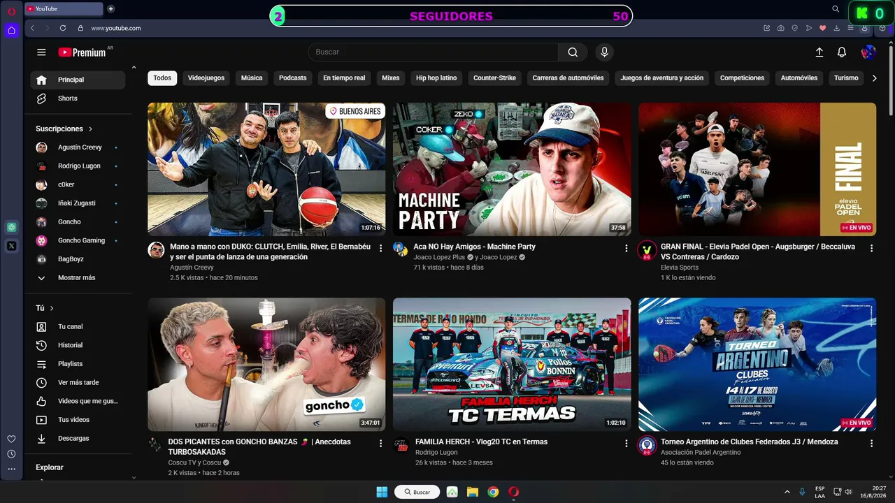Open the Opera downloads icon
895x503 pixels.
coord(837,28)
